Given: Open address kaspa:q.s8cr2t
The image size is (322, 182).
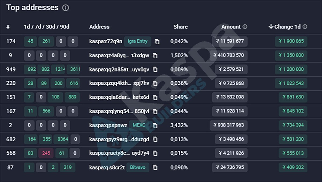Looking at the screenshot, I should tap(107, 167).
